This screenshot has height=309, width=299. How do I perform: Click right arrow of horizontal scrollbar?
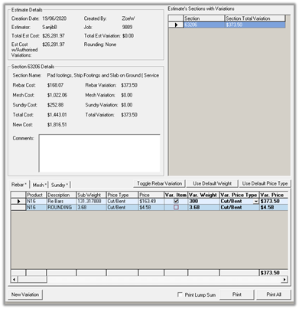coord(284,279)
